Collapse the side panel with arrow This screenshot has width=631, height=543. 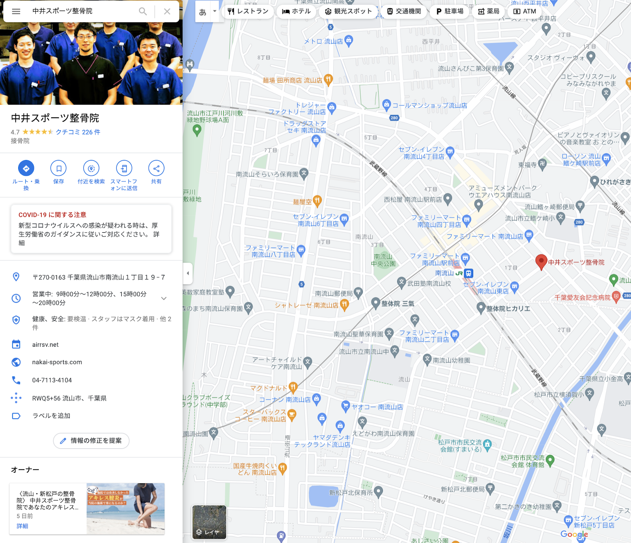[x=188, y=273]
